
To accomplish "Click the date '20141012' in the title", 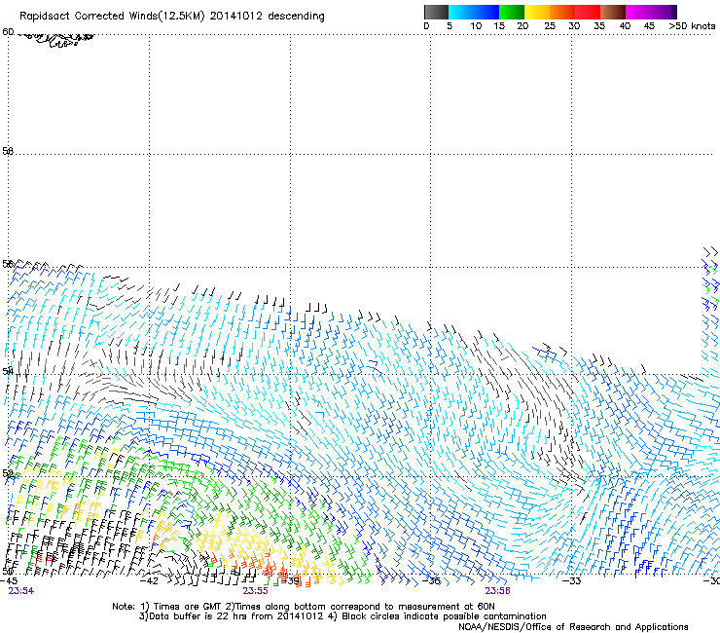I will (x=235, y=17).
